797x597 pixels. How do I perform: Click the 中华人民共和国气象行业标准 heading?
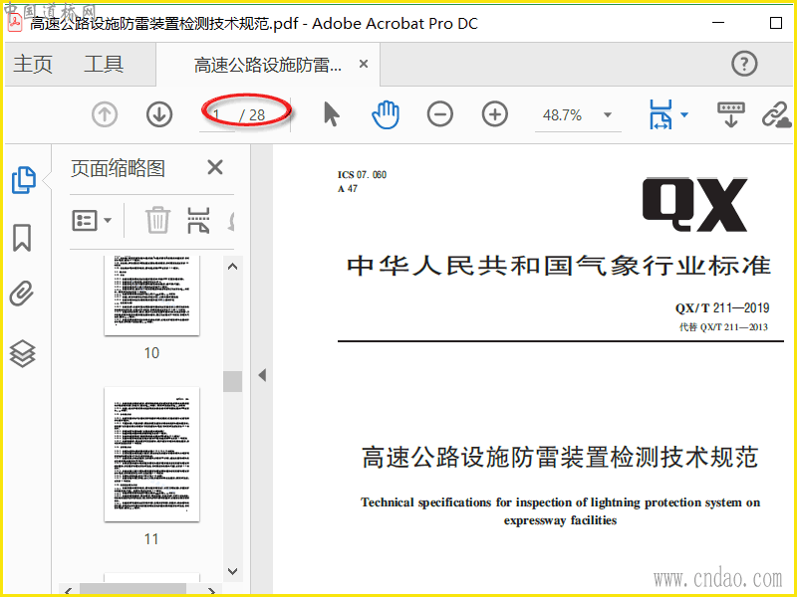[x=559, y=266]
